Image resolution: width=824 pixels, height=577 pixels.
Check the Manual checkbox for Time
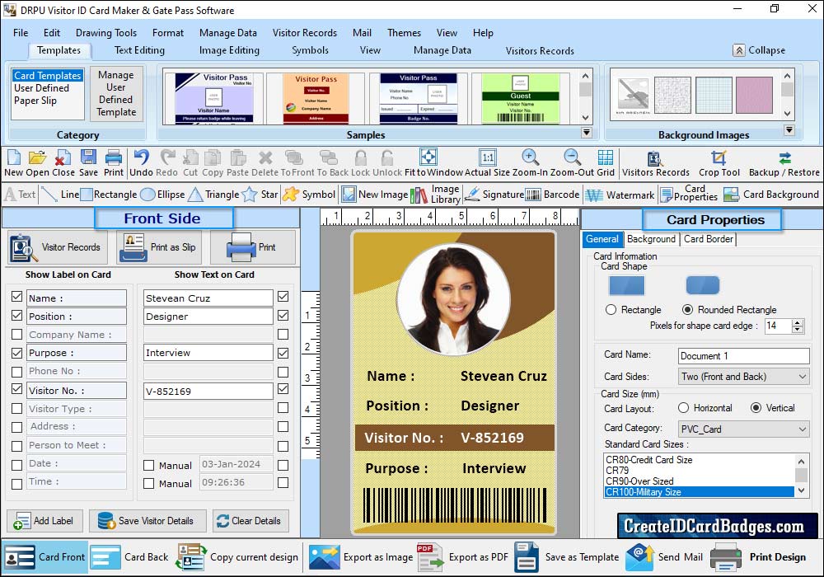point(148,483)
